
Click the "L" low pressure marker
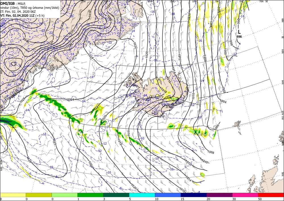[x=239, y=32]
